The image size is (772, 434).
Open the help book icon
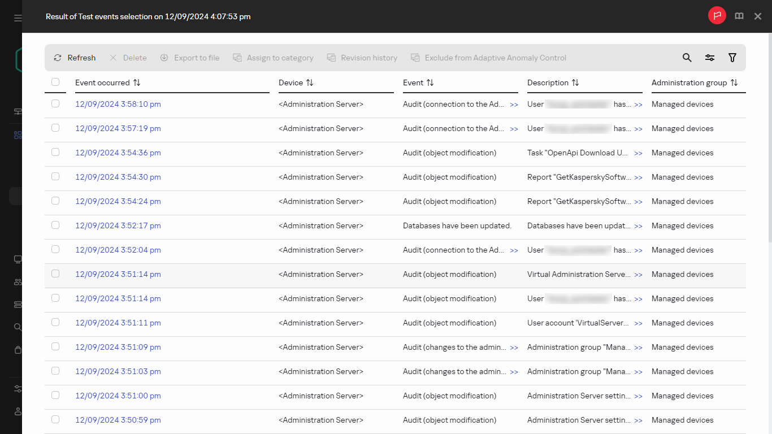(x=739, y=16)
